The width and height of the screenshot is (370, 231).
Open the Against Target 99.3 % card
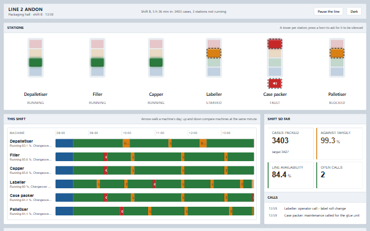(x=339, y=144)
